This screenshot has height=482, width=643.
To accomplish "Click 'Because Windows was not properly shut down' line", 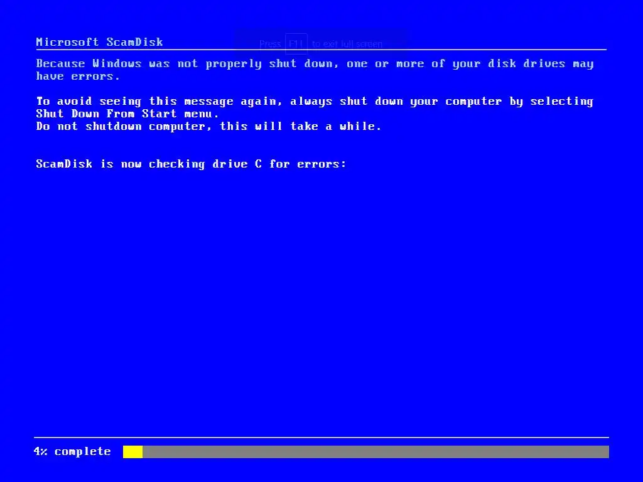I will pyautogui.click(x=315, y=64).
